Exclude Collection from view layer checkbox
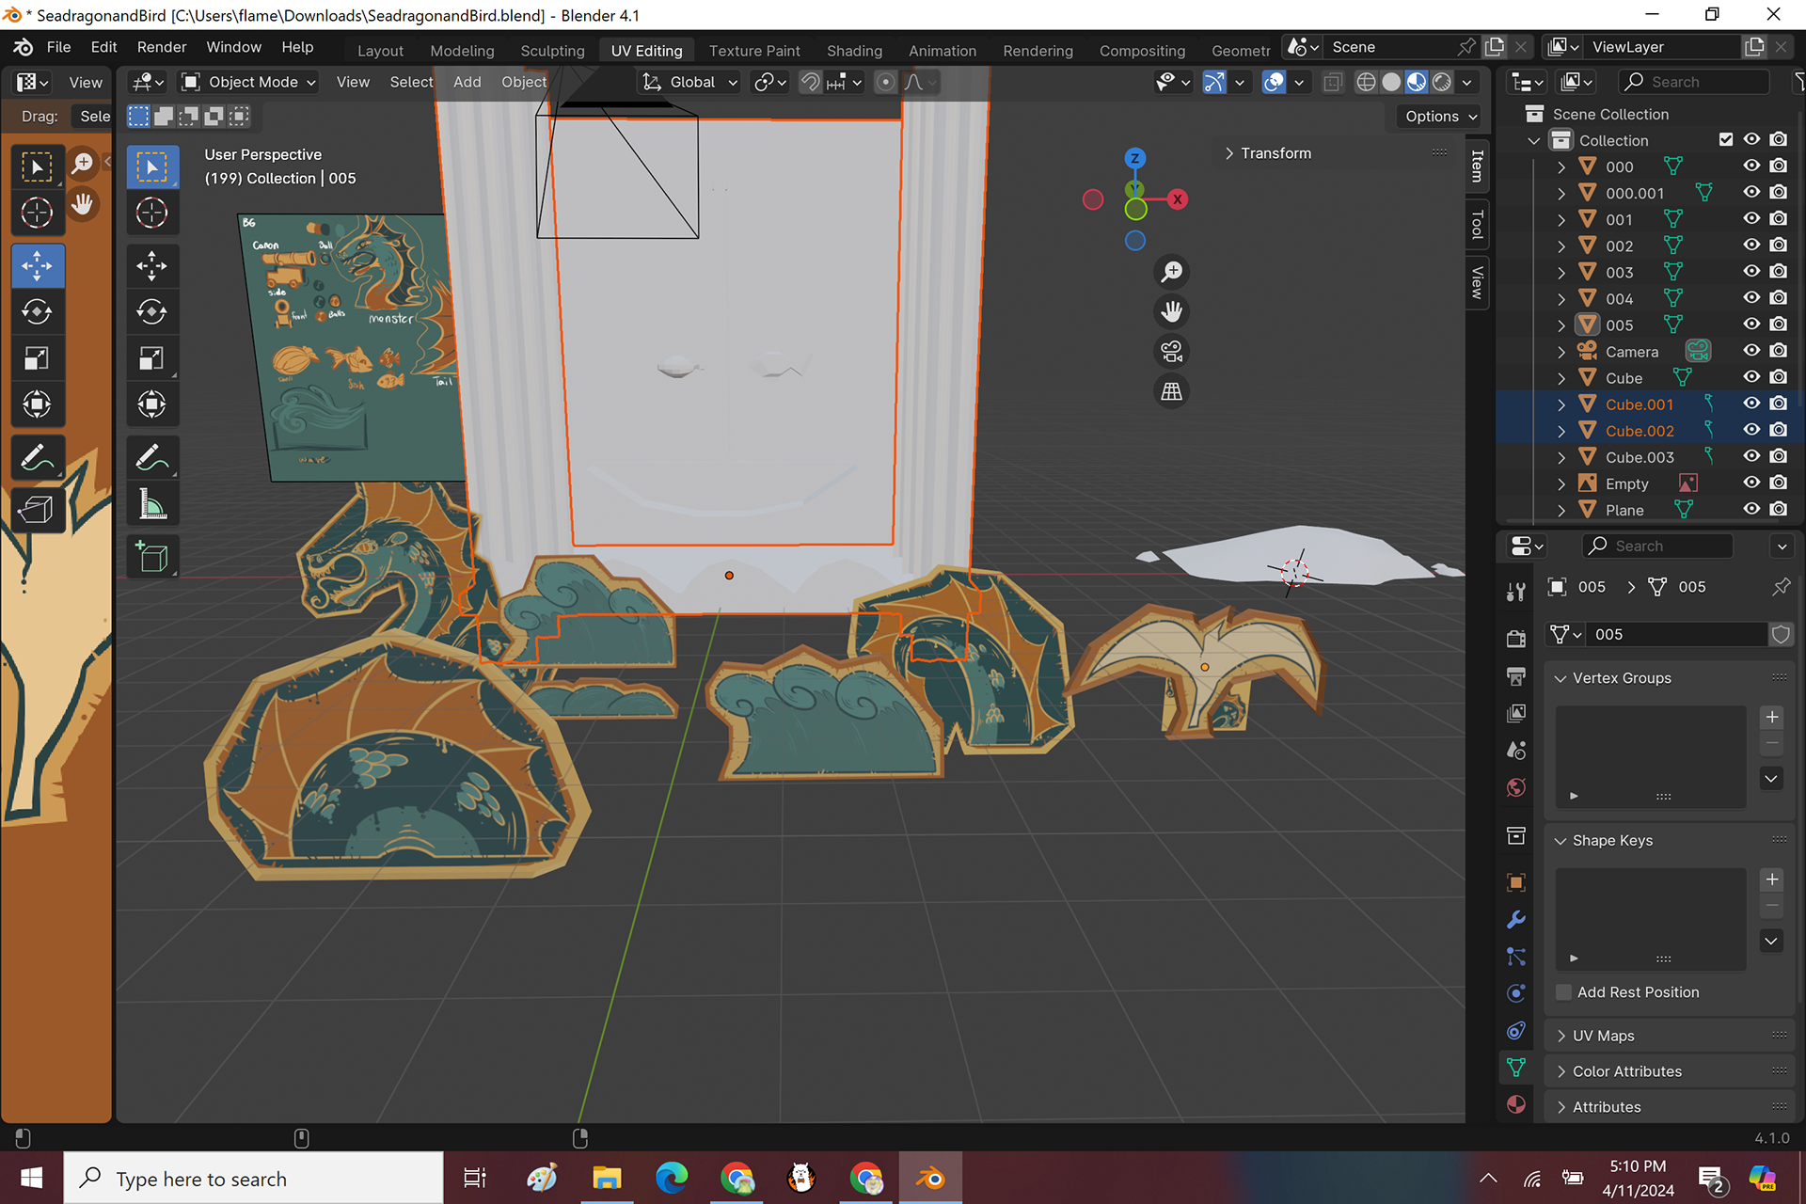1806x1204 pixels. pos(1726,139)
